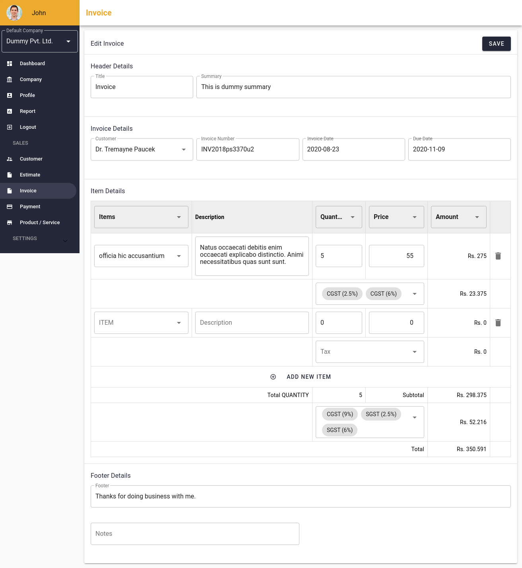
Task: Switch to the Estimate section
Action: [x=29, y=174]
